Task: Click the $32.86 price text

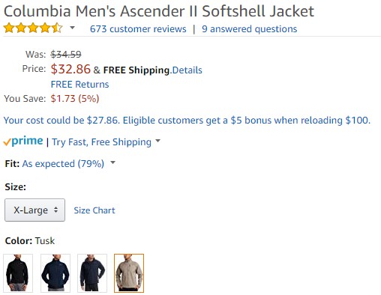Action: tap(70, 69)
